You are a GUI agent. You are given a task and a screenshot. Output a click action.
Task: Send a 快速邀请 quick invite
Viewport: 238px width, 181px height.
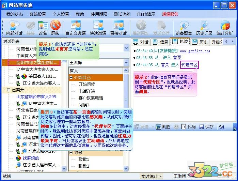[98, 28]
